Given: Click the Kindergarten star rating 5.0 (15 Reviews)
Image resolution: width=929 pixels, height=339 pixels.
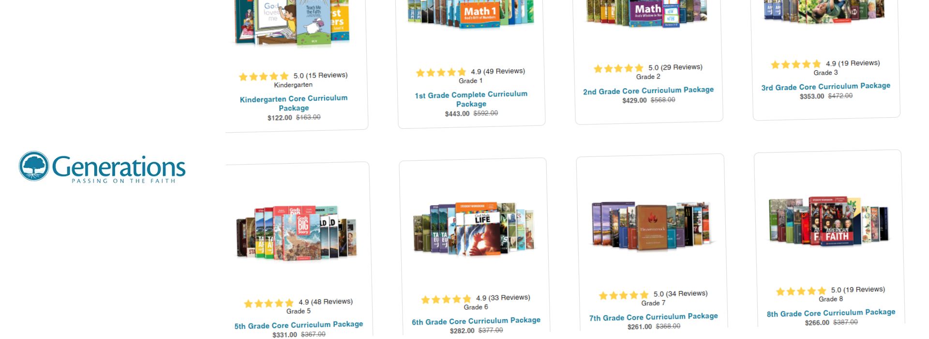Looking at the screenshot, I should click(x=293, y=76).
